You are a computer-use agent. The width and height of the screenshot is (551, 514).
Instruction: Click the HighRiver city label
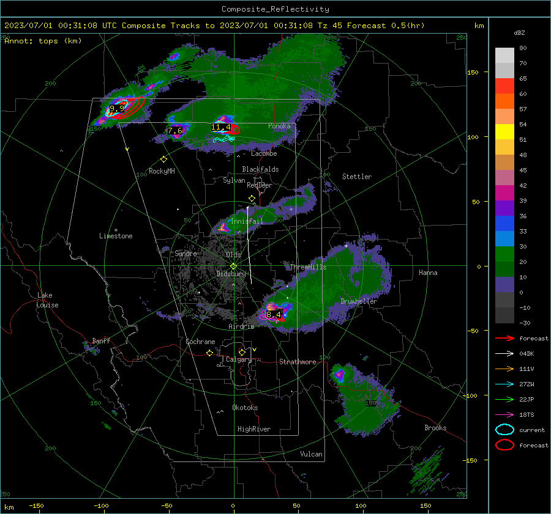(x=254, y=429)
